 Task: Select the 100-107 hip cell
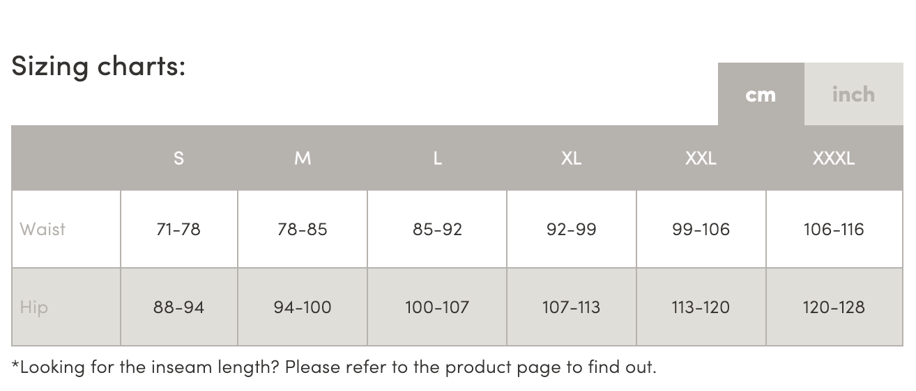point(437,308)
